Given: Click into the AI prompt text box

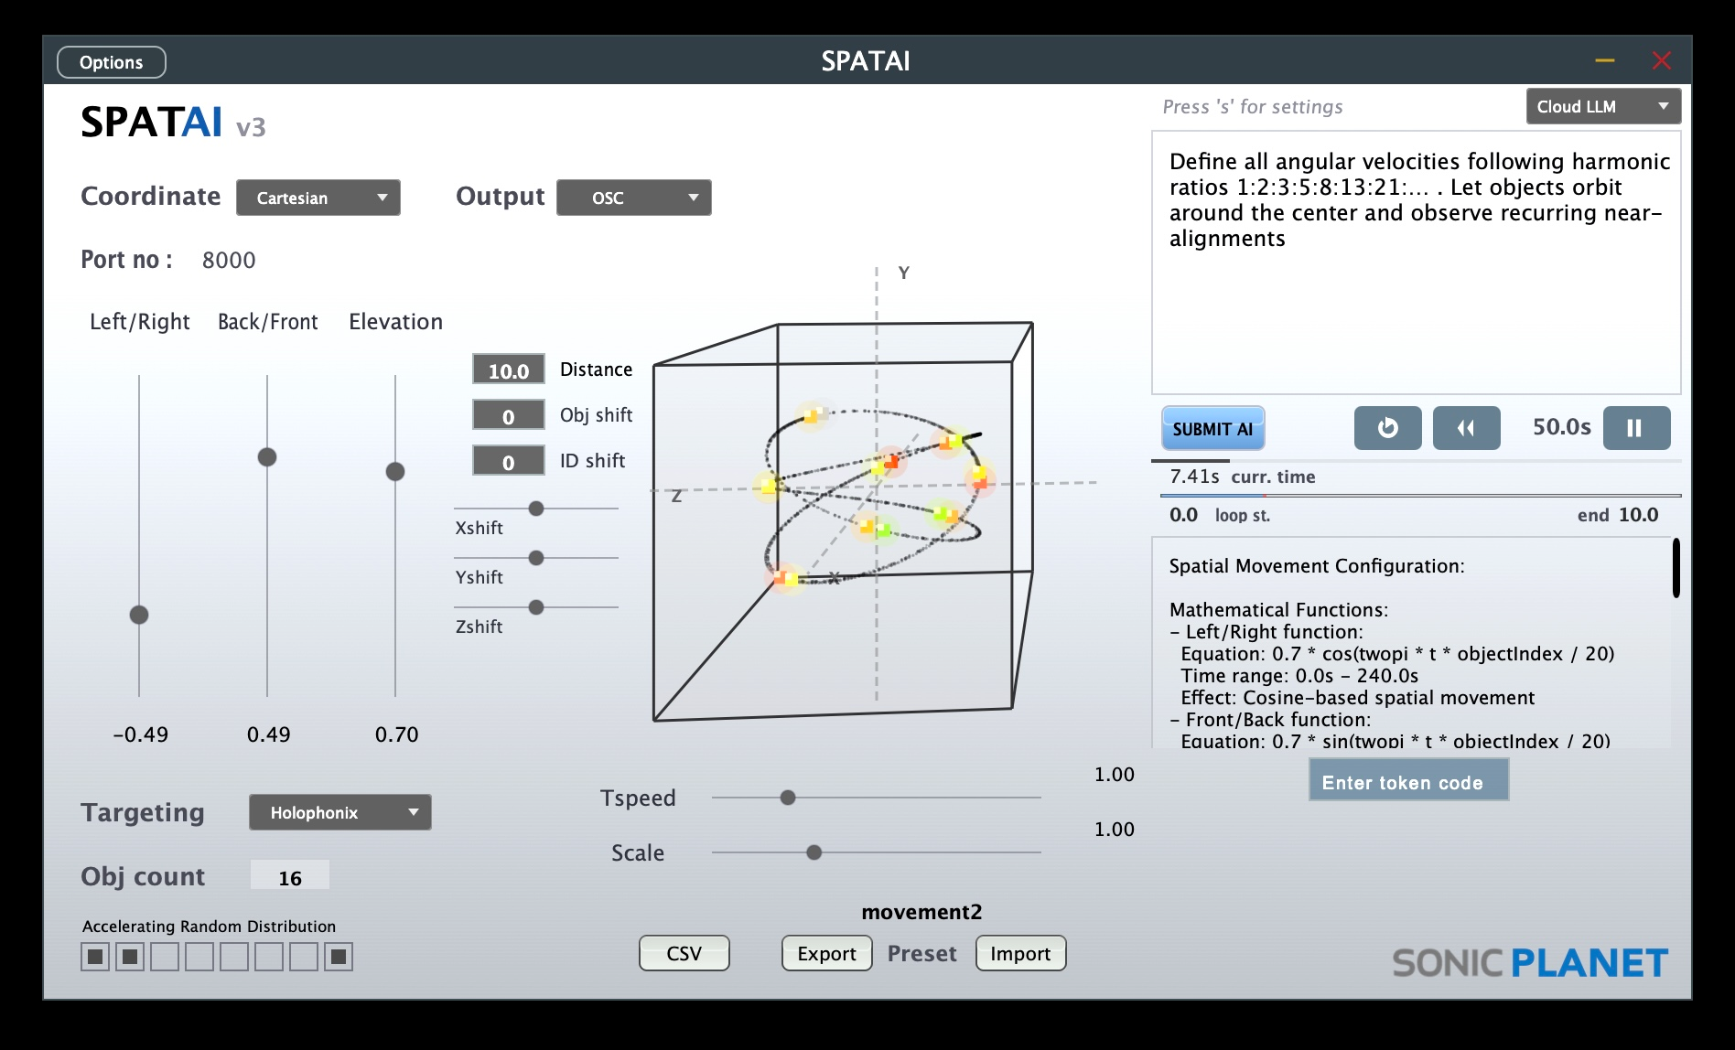Looking at the screenshot, I should [1416, 262].
